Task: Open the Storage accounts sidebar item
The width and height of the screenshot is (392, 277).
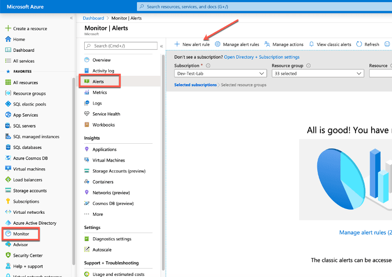Action: tap(29, 191)
